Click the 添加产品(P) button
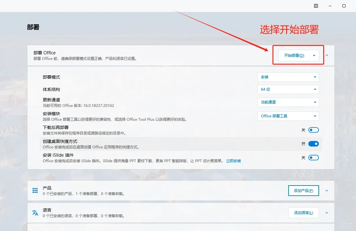356x231 pixels. [x=303, y=190]
